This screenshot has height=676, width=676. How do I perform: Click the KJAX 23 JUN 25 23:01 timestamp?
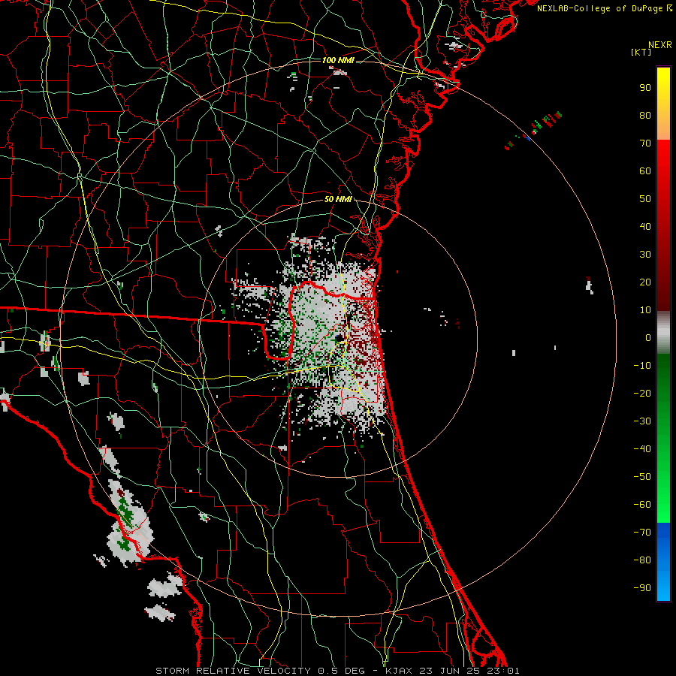tap(452, 671)
